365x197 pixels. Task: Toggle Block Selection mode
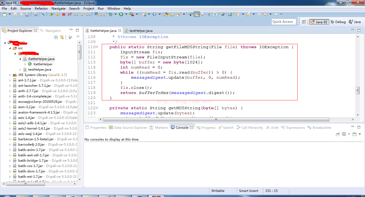[x=209, y=14]
